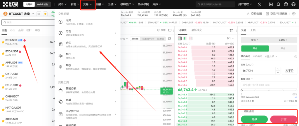Show buy-only green order book view
Image resolution: width=299 pixels, height=126 pixels.
185,38
